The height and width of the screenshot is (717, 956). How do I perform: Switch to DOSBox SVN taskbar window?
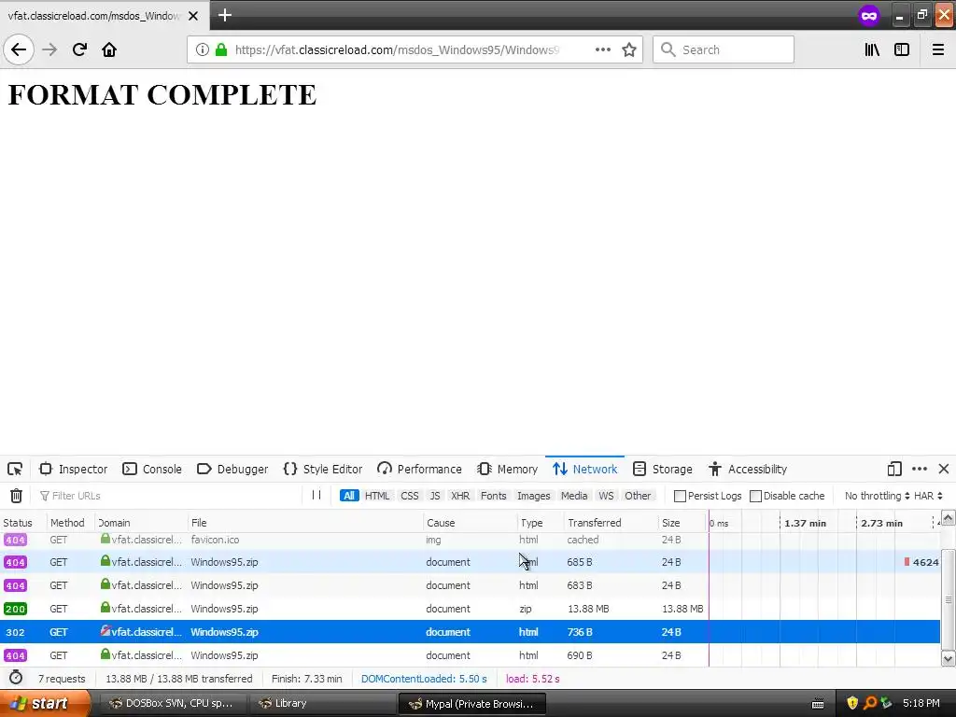[x=173, y=703]
